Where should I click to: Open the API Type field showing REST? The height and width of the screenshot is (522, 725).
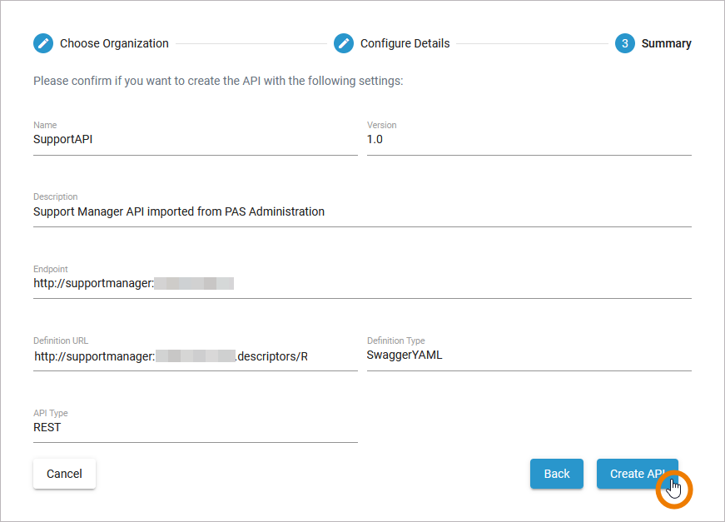pos(195,428)
